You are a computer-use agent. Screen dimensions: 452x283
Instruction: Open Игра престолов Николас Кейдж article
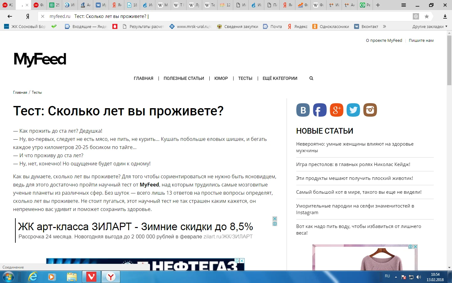point(353,164)
